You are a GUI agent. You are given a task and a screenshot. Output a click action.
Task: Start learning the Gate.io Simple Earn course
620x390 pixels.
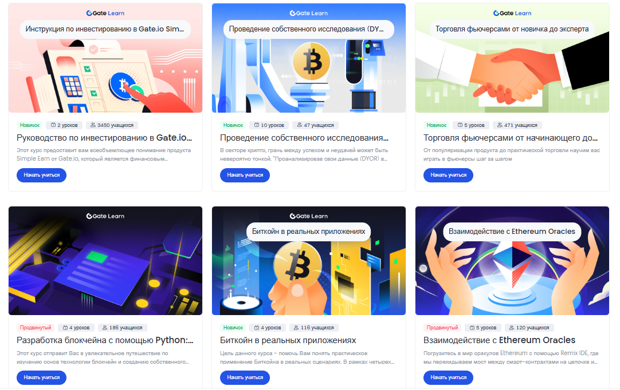(x=41, y=175)
